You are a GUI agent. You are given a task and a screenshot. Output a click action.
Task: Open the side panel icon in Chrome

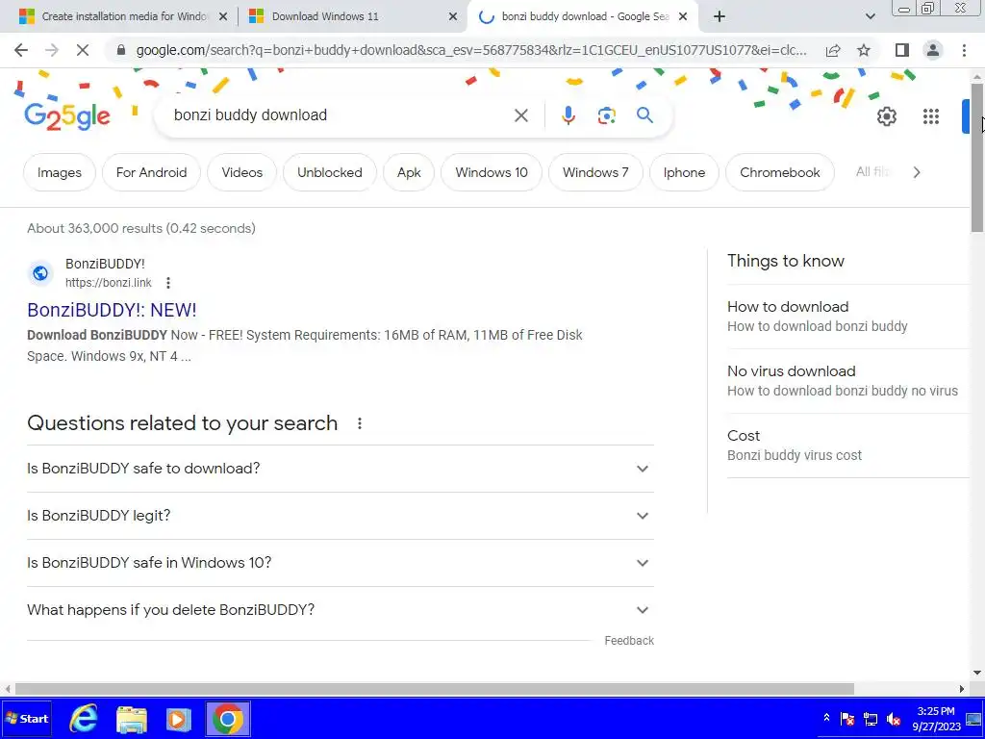[902, 50]
